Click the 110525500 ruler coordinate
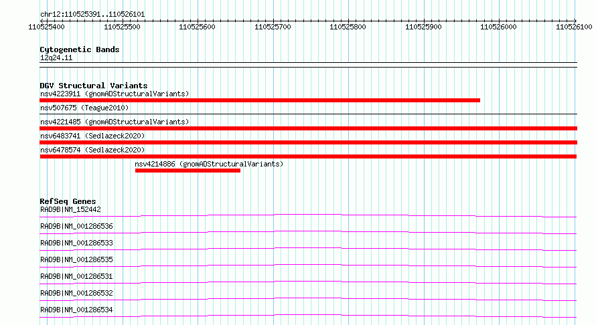This screenshot has height=325, width=596. (x=122, y=27)
